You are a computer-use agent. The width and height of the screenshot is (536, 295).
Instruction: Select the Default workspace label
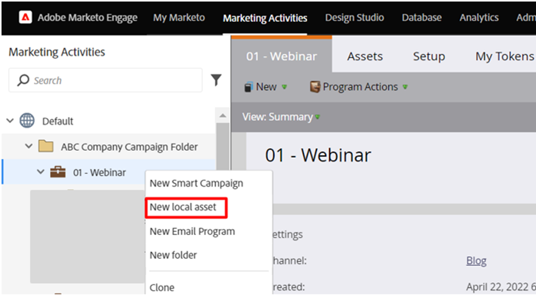[58, 121]
